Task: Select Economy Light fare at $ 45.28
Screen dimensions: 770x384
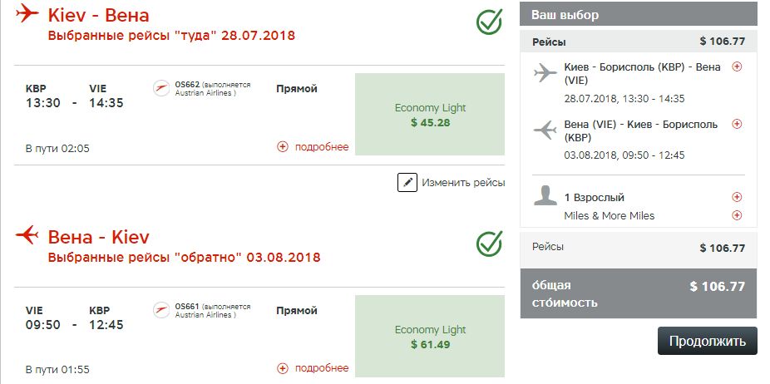Action: tap(430, 115)
